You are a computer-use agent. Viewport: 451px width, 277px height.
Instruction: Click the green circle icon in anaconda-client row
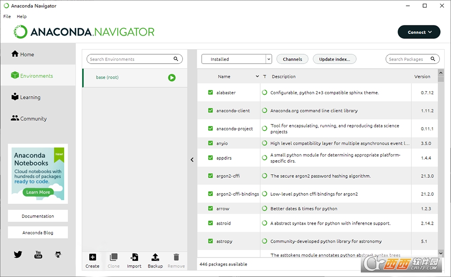(265, 111)
